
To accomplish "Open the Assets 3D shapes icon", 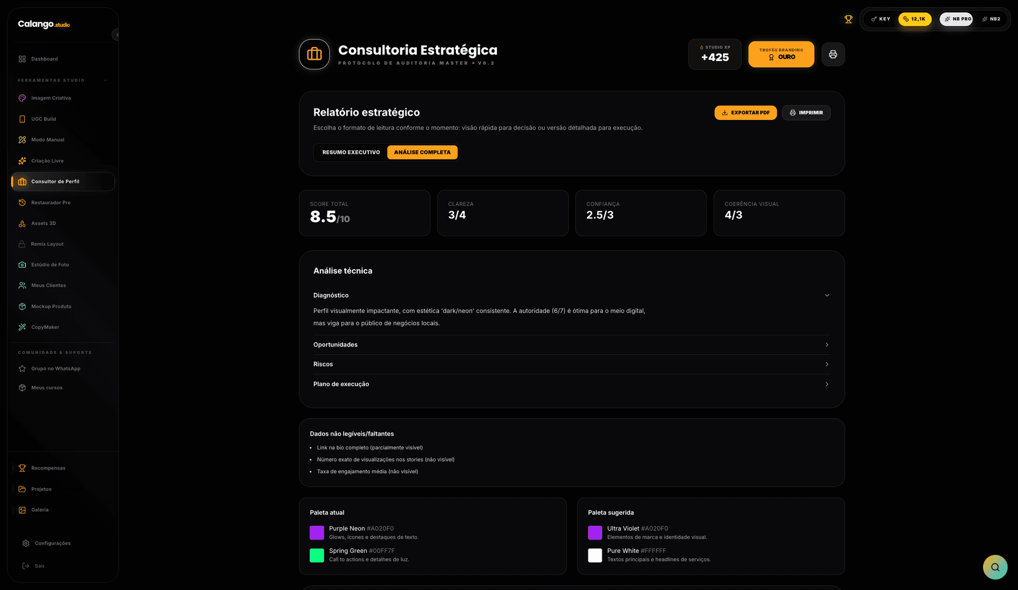I will [x=22, y=223].
